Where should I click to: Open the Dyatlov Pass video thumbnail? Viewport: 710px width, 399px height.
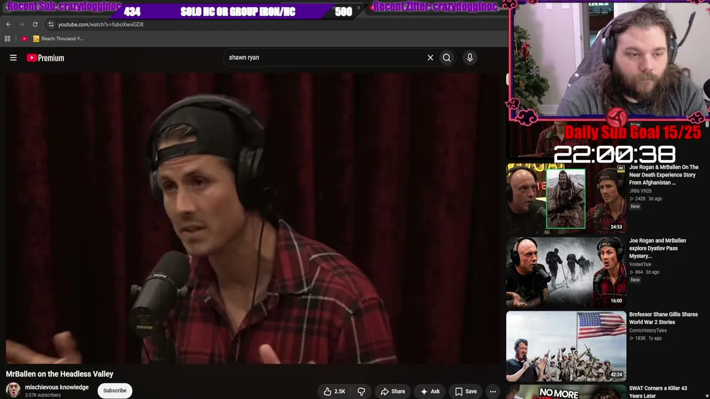tap(566, 272)
